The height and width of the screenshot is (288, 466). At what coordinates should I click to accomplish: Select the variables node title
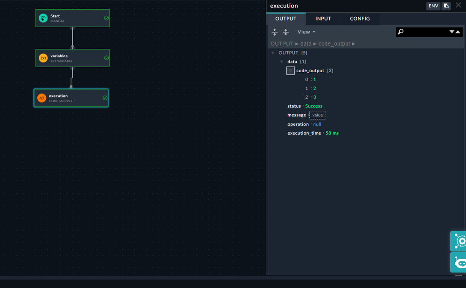coord(59,56)
